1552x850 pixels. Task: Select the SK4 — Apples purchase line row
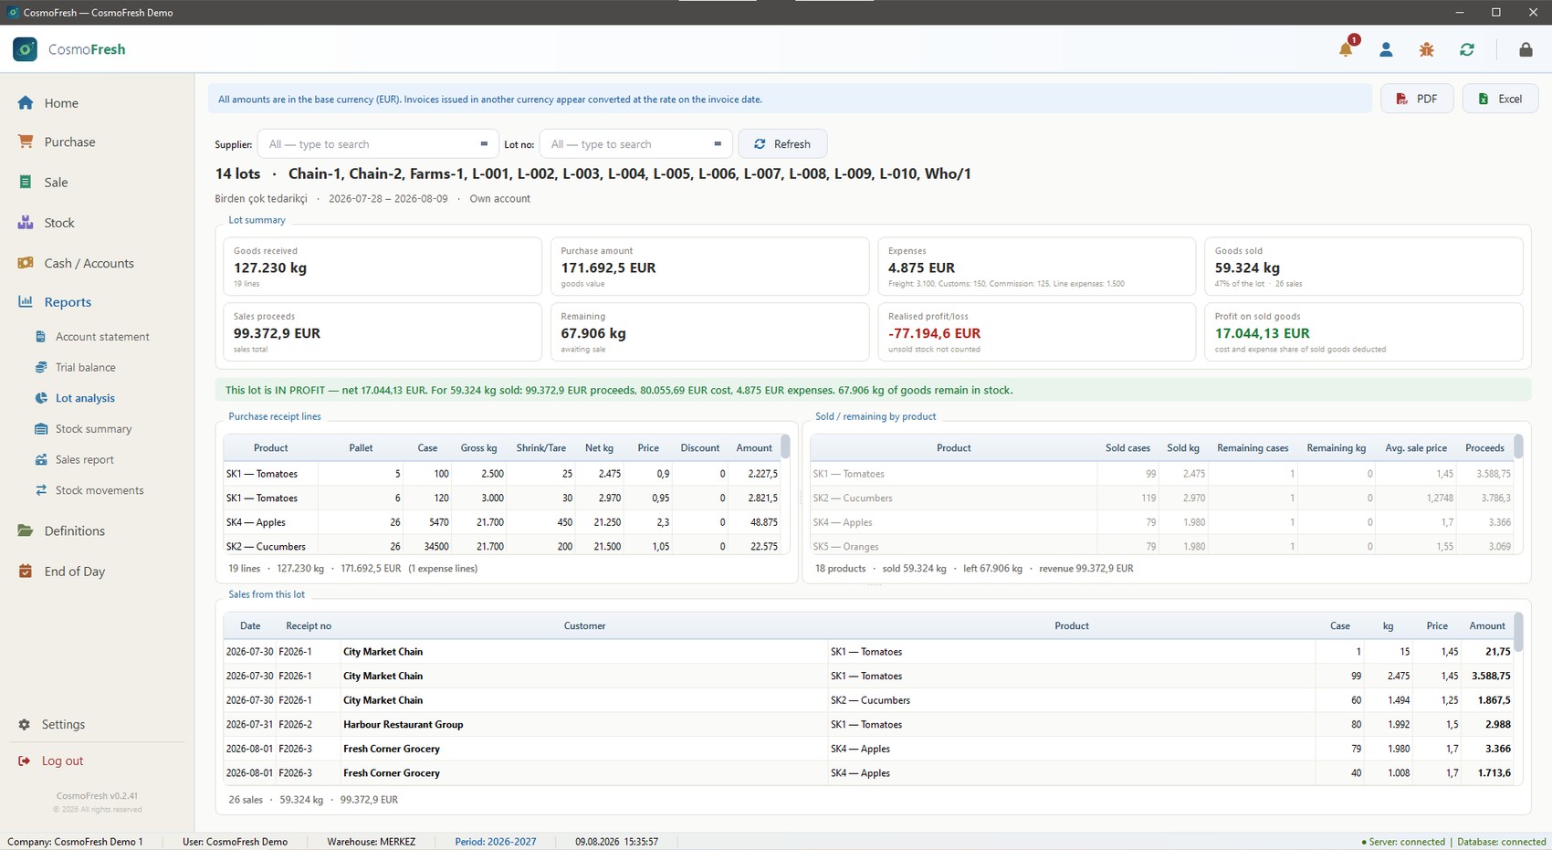click(x=502, y=522)
